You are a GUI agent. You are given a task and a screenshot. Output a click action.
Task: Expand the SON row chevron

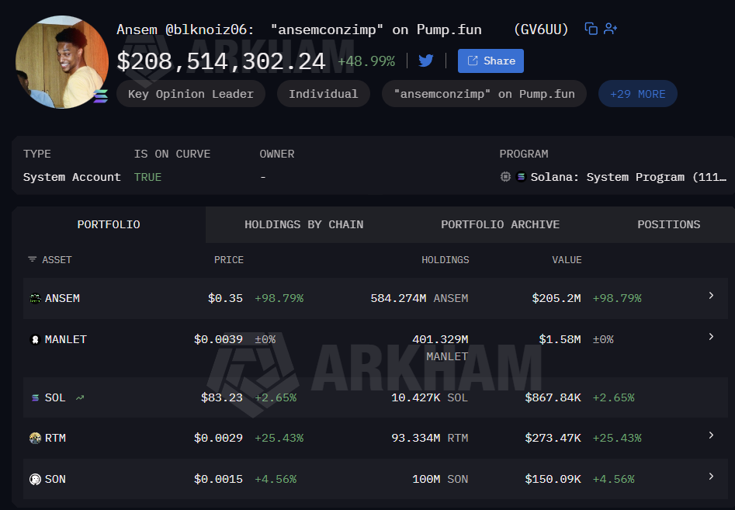click(711, 477)
